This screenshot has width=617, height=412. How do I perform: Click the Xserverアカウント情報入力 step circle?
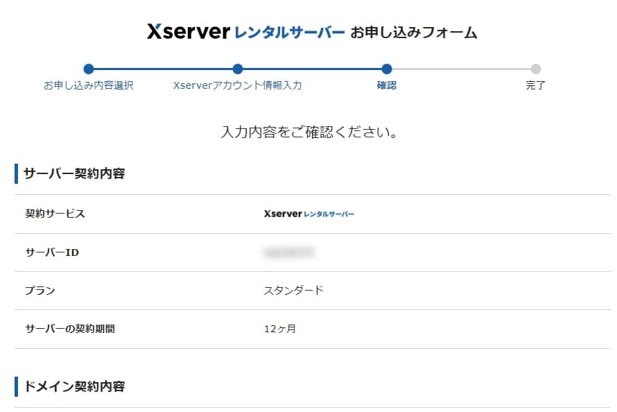(x=238, y=69)
